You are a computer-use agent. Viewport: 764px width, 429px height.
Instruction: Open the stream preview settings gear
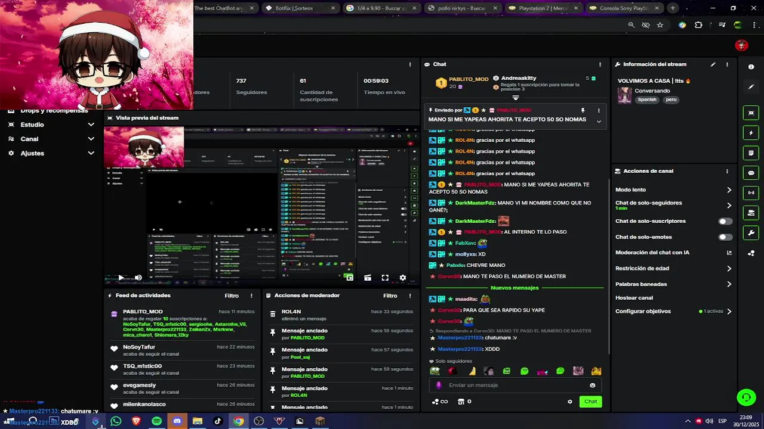click(403, 278)
